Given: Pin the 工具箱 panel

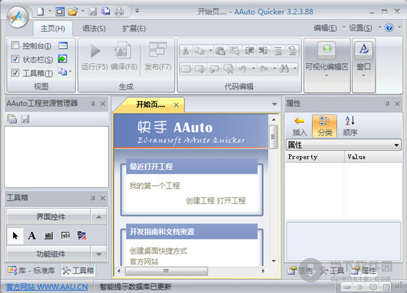Looking at the screenshot, I should pos(93,198).
